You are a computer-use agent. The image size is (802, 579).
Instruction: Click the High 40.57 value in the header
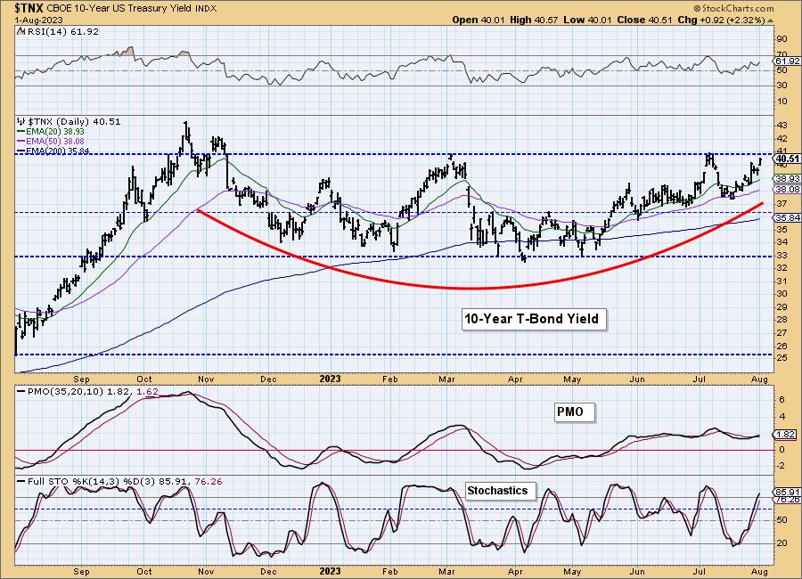534,20
